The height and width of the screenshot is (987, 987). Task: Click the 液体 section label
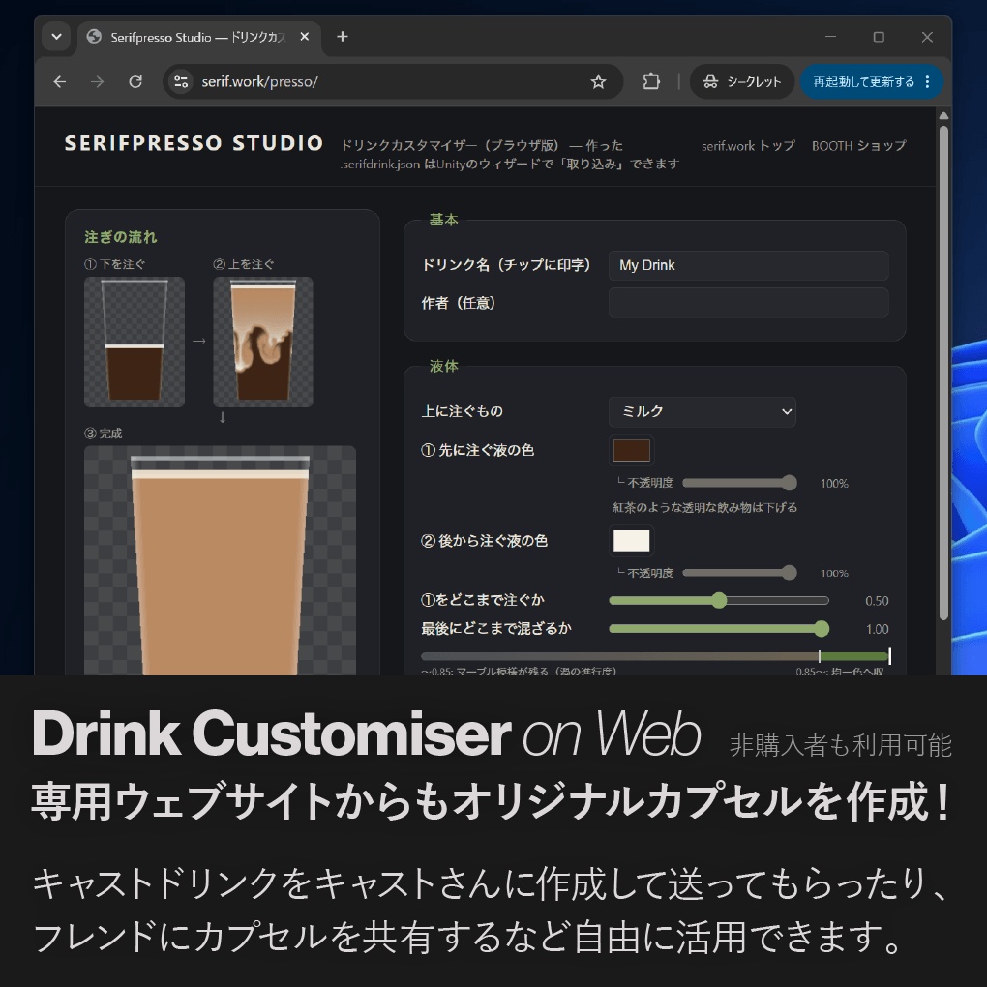pyautogui.click(x=443, y=367)
